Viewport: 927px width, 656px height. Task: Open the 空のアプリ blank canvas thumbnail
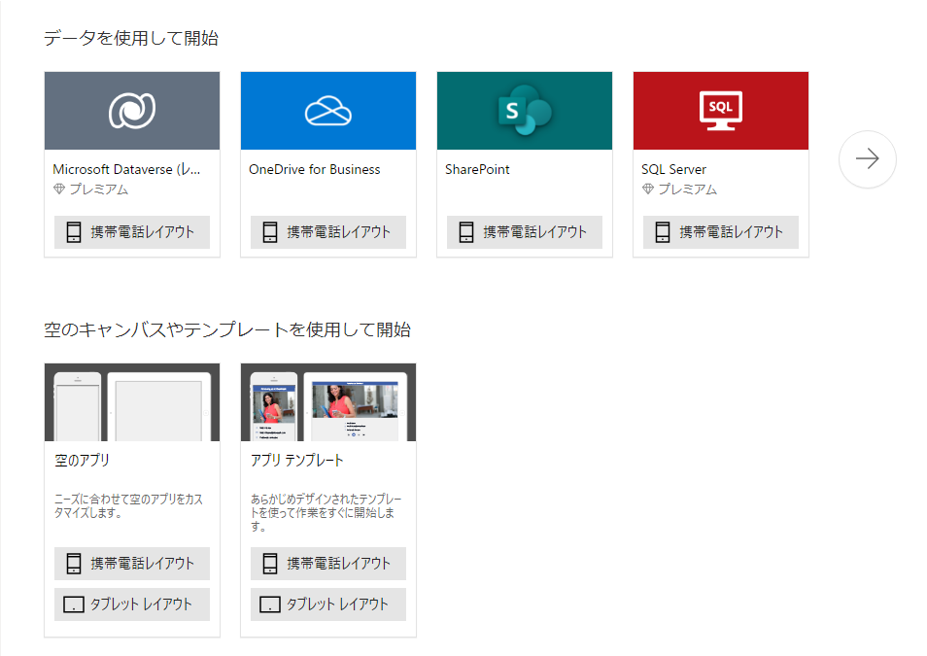click(x=132, y=402)
